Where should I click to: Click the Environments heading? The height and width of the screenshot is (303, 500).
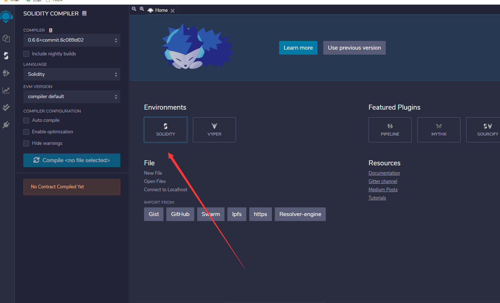[165, 107]
